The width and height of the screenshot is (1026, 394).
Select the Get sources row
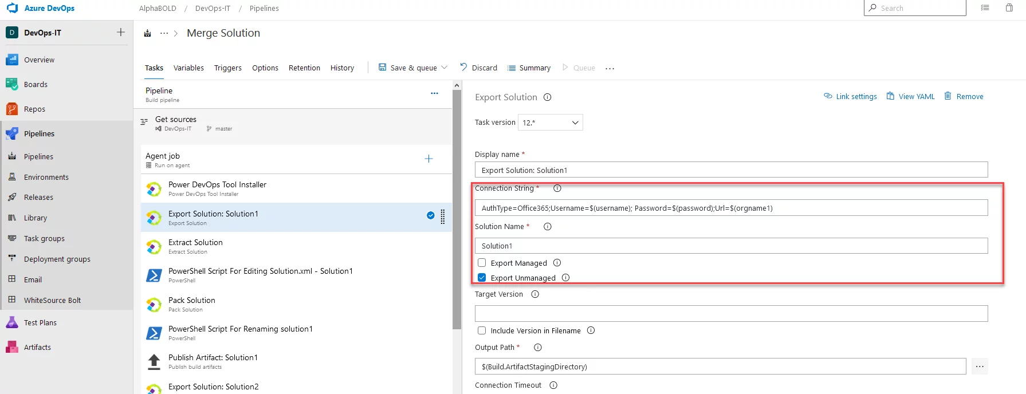[x=293, y=123]
